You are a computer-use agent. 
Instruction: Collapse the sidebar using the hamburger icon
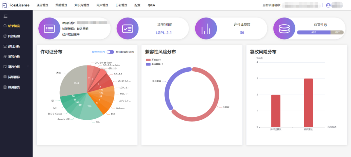(x=5, y=16)
